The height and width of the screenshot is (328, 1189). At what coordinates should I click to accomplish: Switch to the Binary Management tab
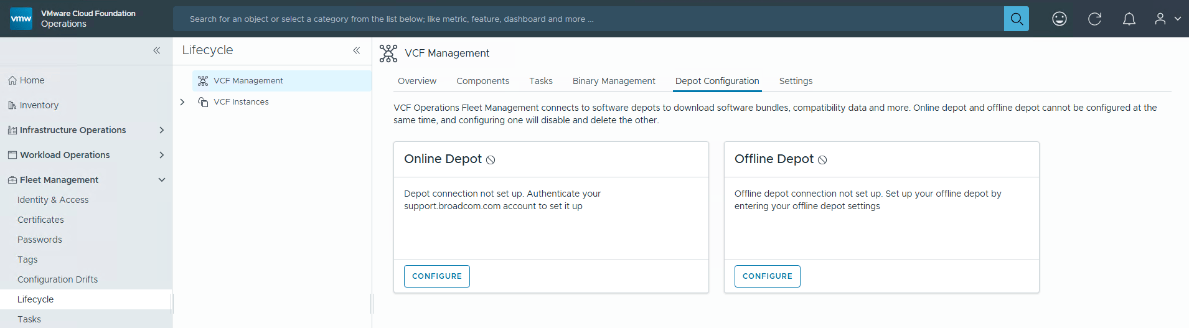(x=613, y=81)
